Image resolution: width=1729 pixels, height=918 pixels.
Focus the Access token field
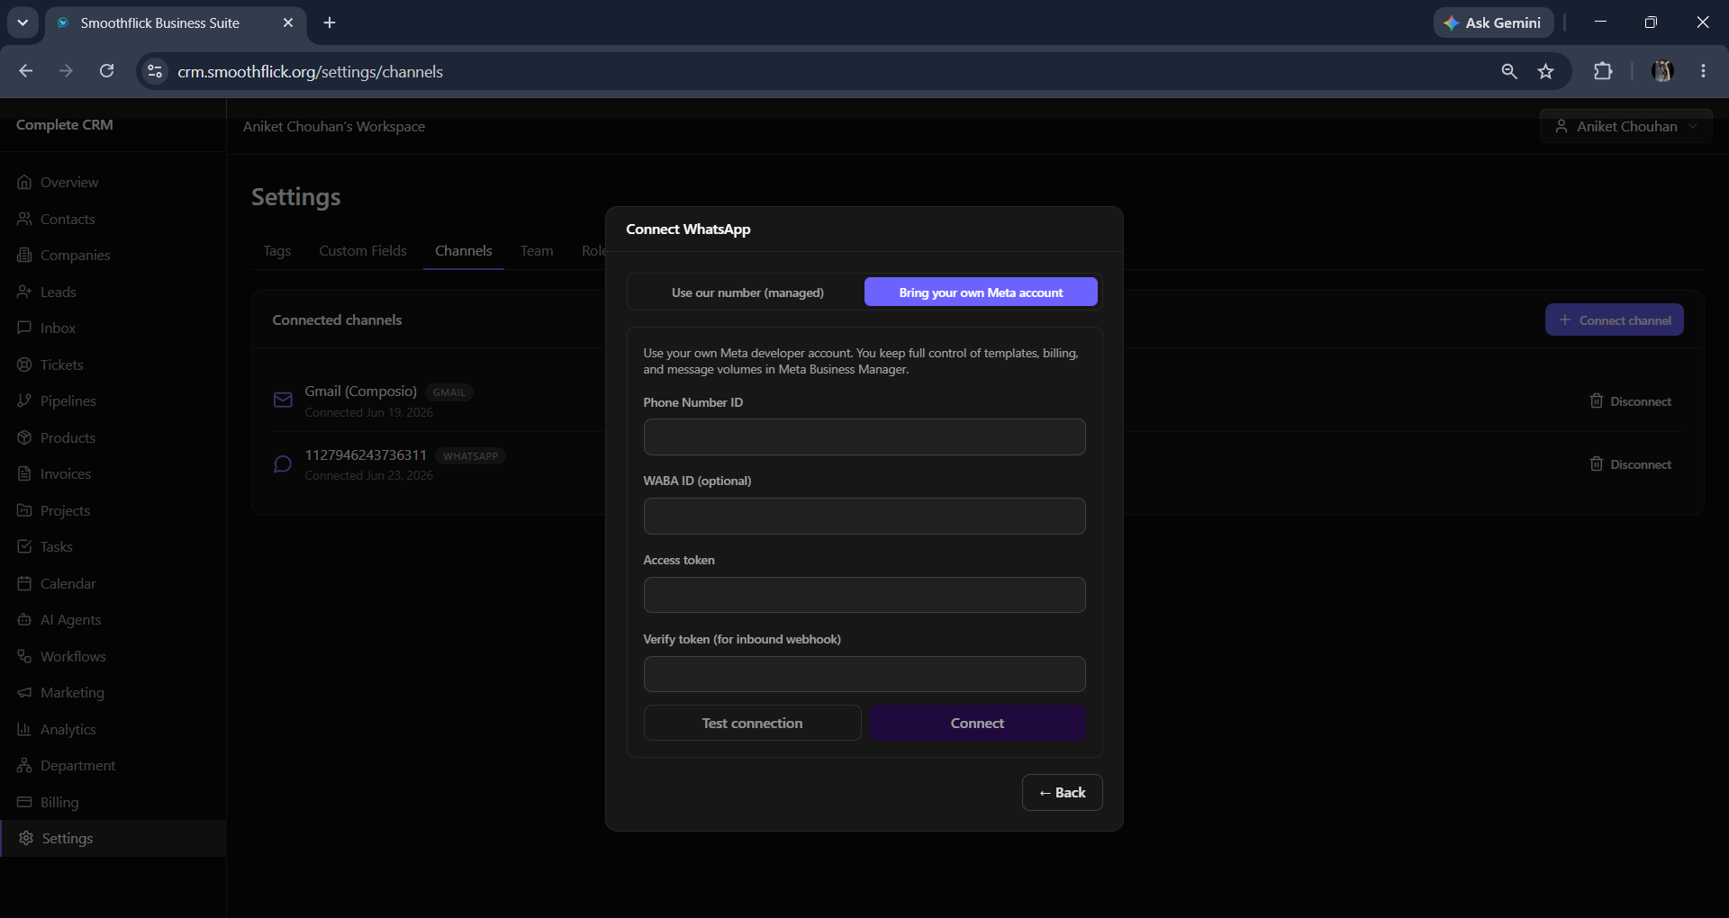(x=864, y=595)
